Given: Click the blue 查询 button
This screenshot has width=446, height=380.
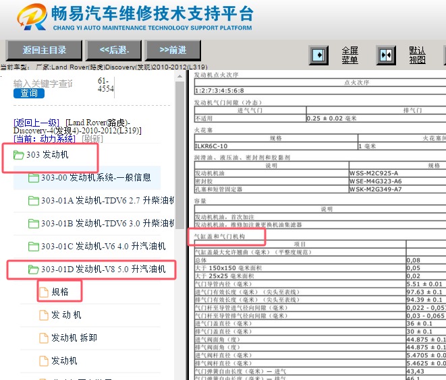Looking at the screenshot, I should [29, 93].
